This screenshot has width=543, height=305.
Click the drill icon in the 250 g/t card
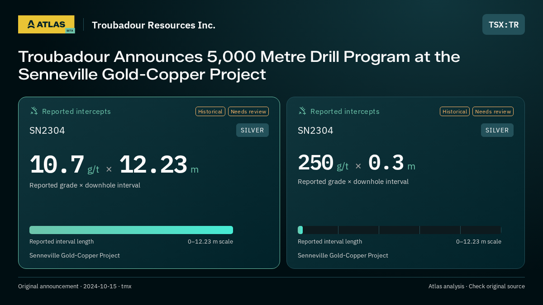(x=302, y=111)
